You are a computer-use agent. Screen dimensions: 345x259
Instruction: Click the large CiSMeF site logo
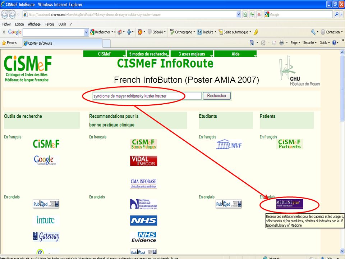coord(28,68)
